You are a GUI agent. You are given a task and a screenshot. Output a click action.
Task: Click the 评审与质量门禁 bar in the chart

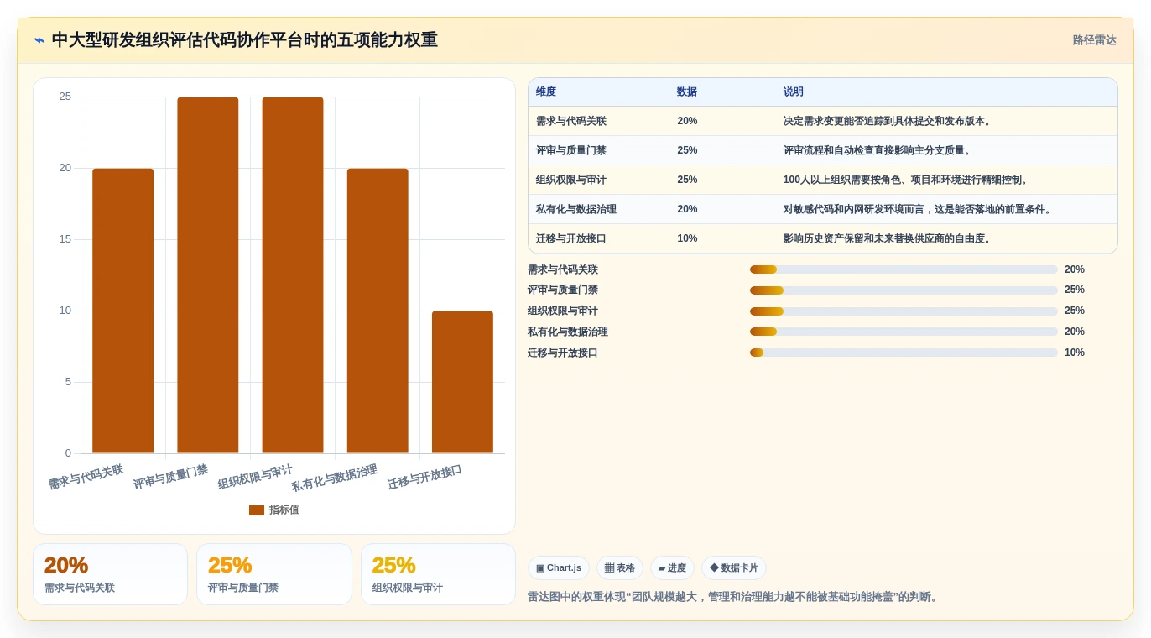208,275
